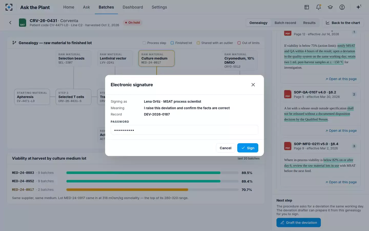Viewport: 369px width, 231px height.
Task: Open at this page link under Page 12
Action: [x=341, y=79]
